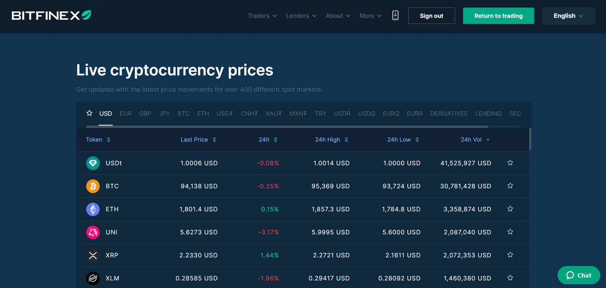Select the USD market tab

click(x=106, y=113)
